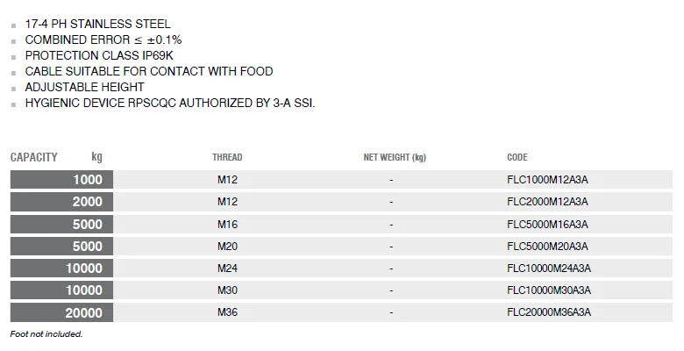This screenshot has width=684, height=351.
Task: Select the CODE column header
Action: [517, 157]
